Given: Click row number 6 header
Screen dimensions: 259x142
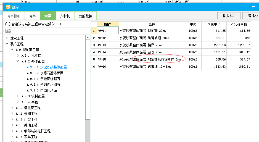Looking at the screenshot, I should tap(94, 67).
